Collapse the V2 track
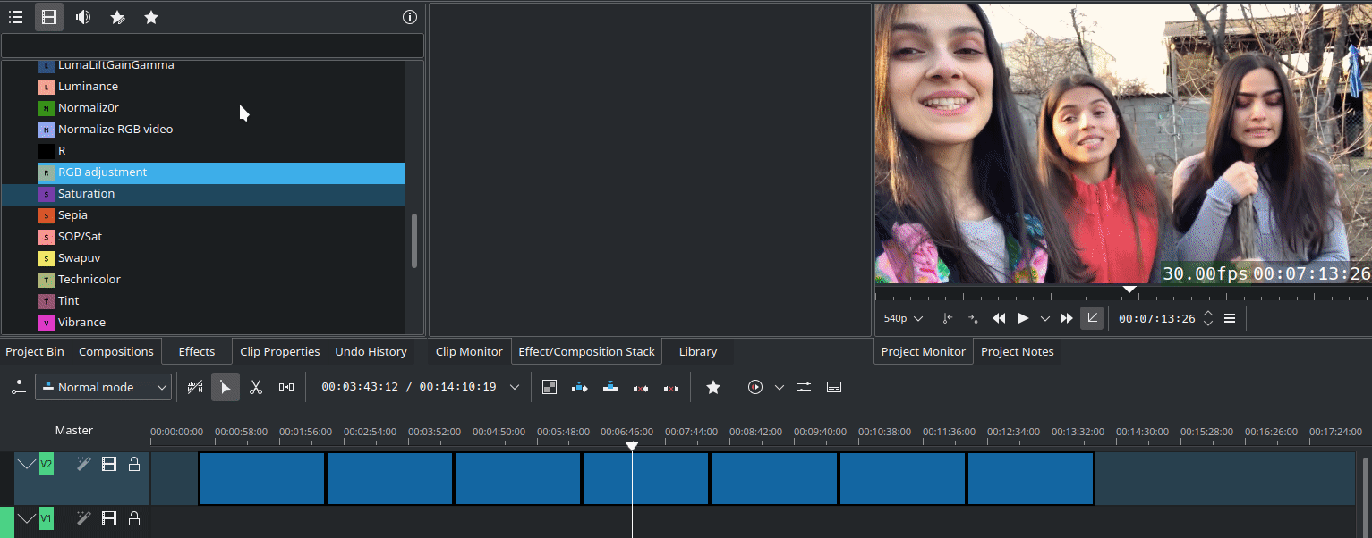 pos(27,464)
